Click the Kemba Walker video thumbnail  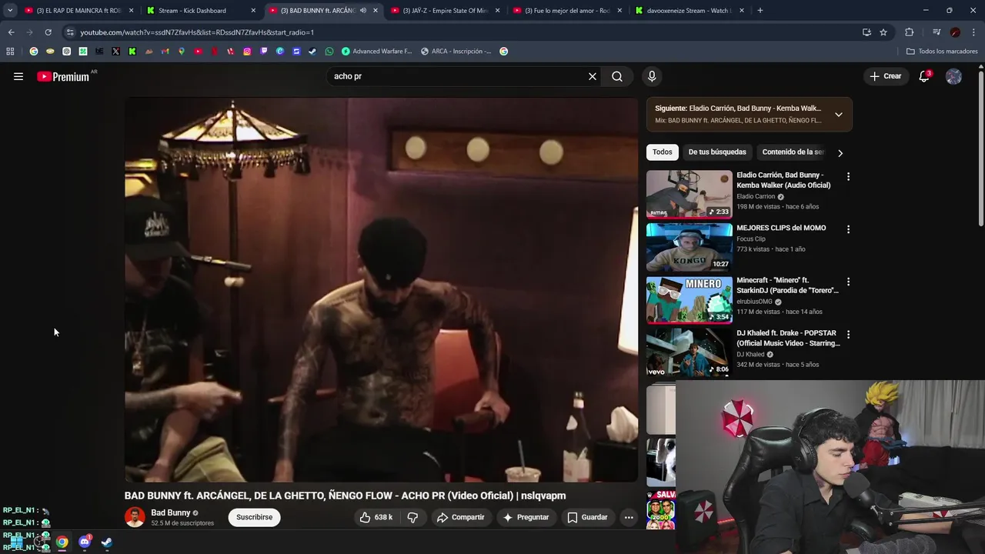click(689, 194)
